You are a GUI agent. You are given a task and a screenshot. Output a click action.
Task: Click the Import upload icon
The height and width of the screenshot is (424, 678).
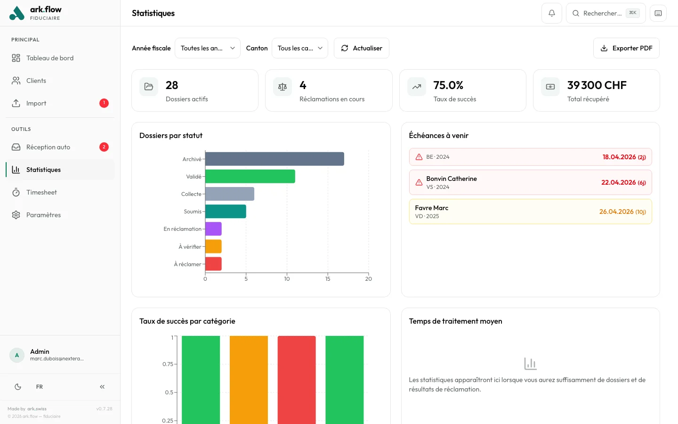16,103
